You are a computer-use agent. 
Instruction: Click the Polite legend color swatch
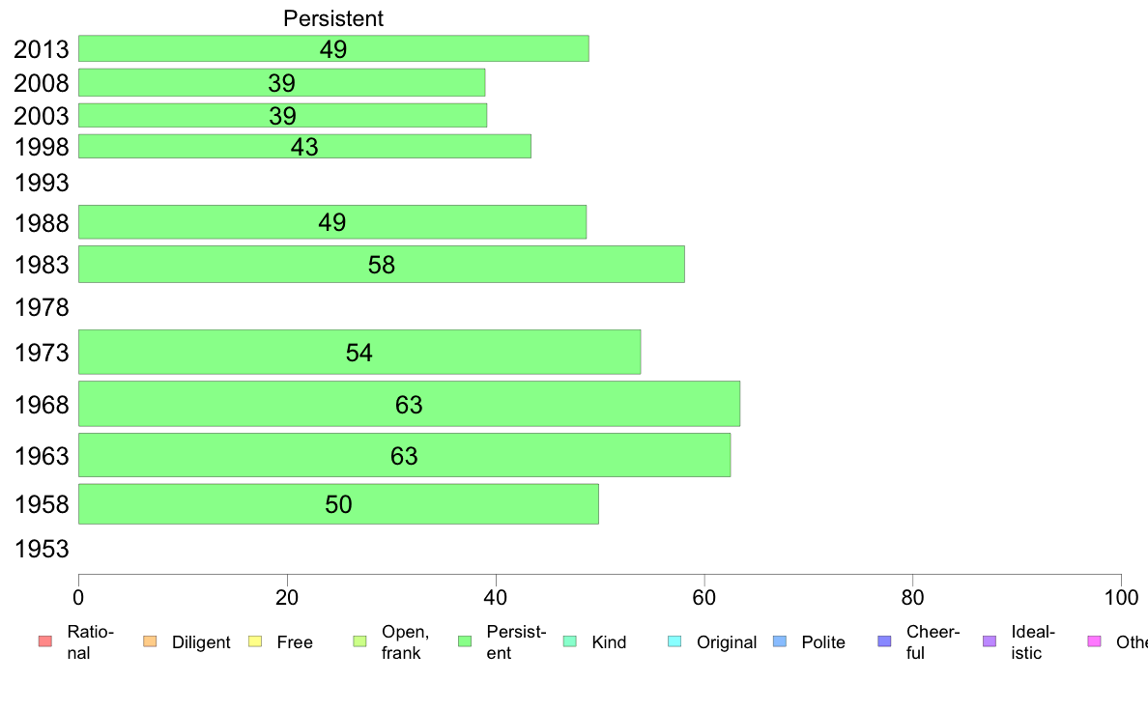point(780,641)
